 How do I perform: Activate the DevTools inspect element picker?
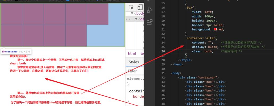click(x=131, y=7)
